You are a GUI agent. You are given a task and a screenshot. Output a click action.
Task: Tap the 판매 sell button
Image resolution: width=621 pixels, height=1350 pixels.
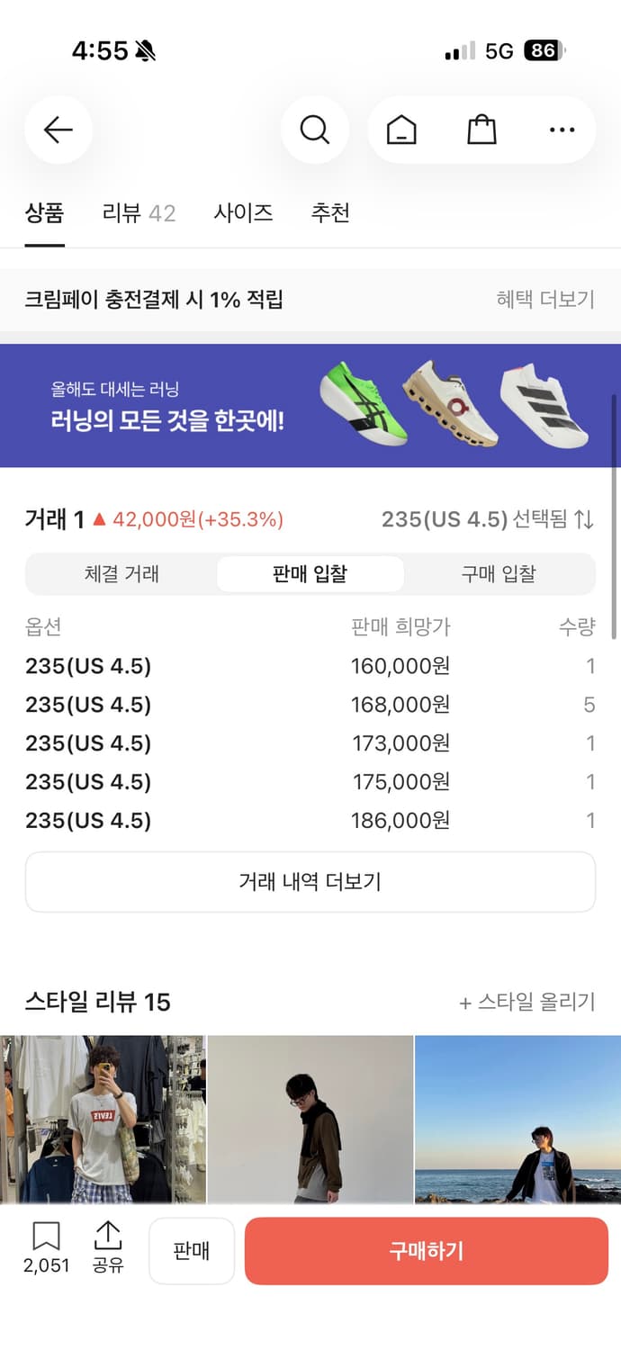pyautogui.click(x=192, y=1251)
